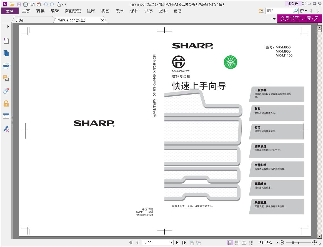Click the Create new PDF icon
323x247 pixels.
coord(39,4)
